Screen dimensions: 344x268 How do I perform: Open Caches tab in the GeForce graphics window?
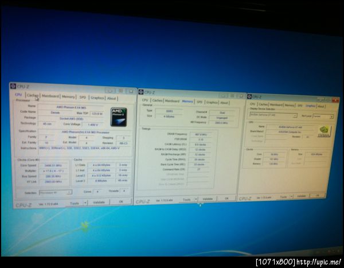[263, 104]
